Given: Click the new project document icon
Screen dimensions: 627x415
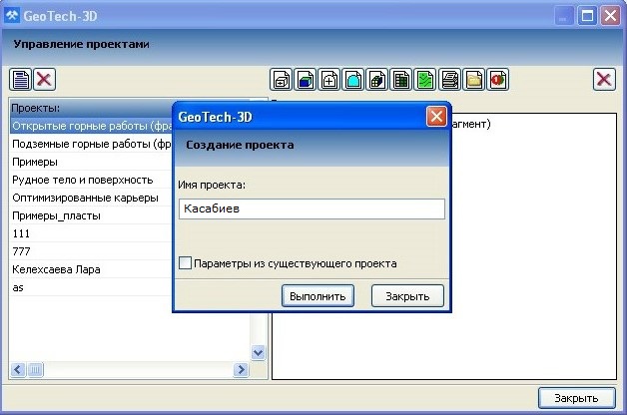Looking at the screenshot, I should click(x=20, y=79).
